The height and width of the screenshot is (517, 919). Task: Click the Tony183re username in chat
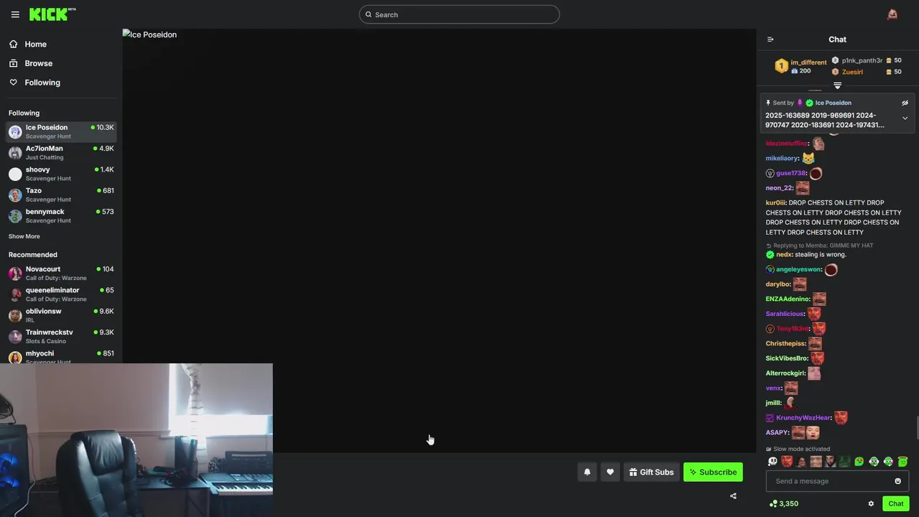click(793, 329)
